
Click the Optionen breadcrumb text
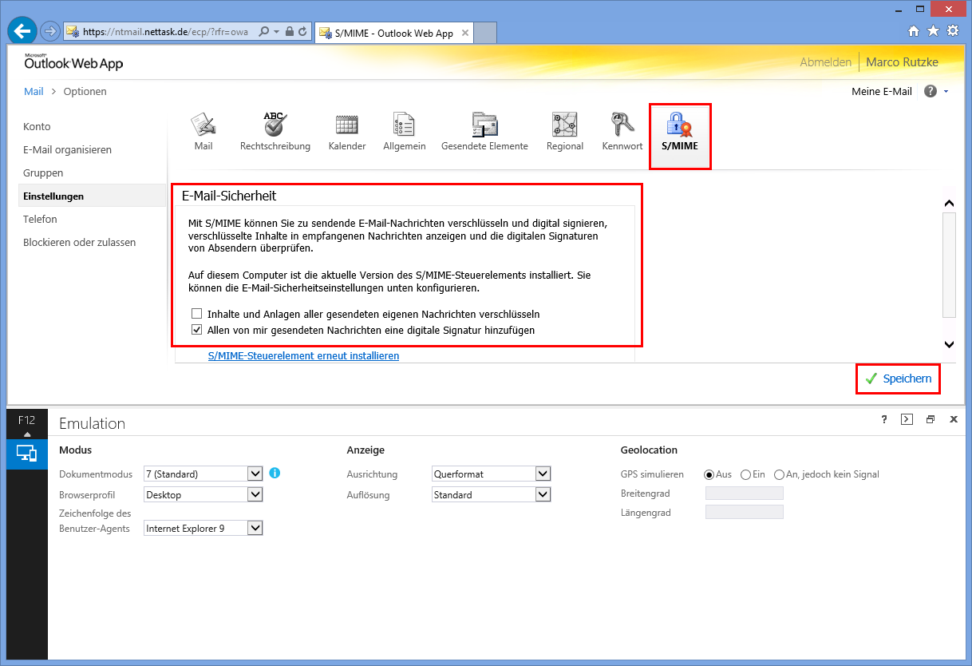pyautogui.click(x=85, y=91)
